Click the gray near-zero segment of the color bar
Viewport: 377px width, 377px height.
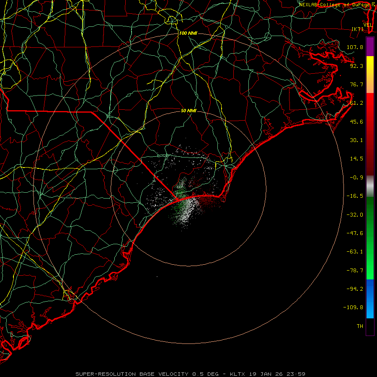click(370, 186)
